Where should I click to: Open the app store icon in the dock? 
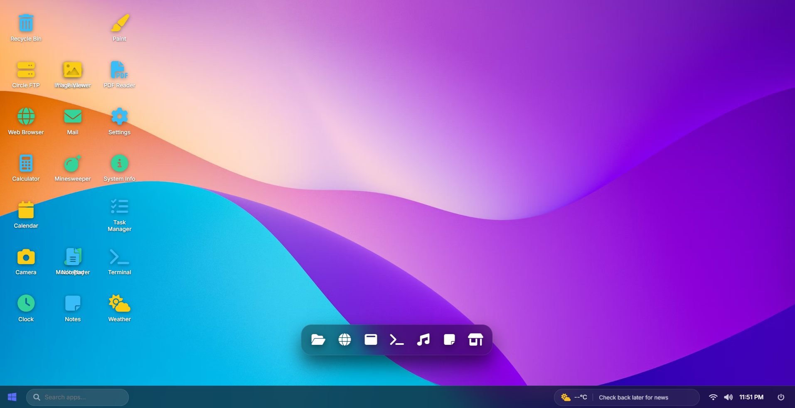coord(475,340)
